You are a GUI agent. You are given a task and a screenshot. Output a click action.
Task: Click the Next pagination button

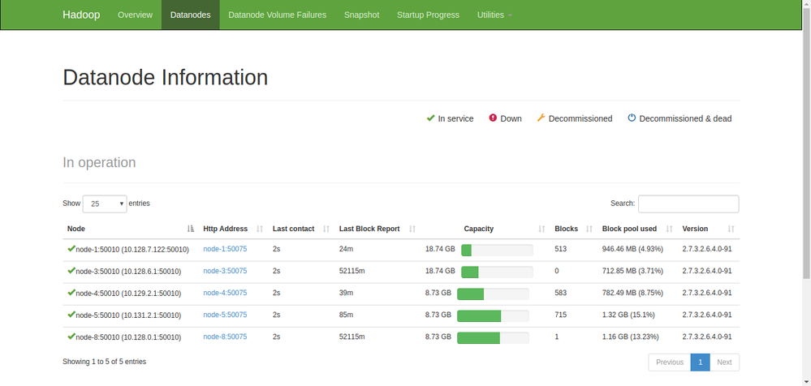(724, 362)
